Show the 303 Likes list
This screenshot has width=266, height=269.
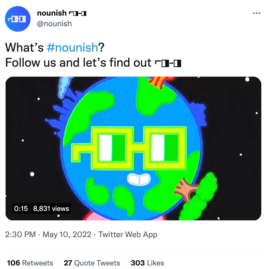147,263
